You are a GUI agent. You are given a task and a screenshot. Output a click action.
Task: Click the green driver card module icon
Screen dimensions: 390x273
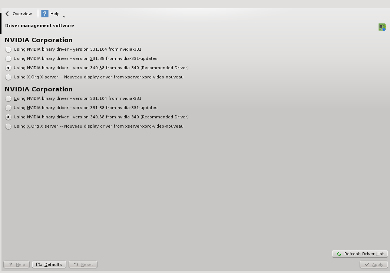point(382,27)
